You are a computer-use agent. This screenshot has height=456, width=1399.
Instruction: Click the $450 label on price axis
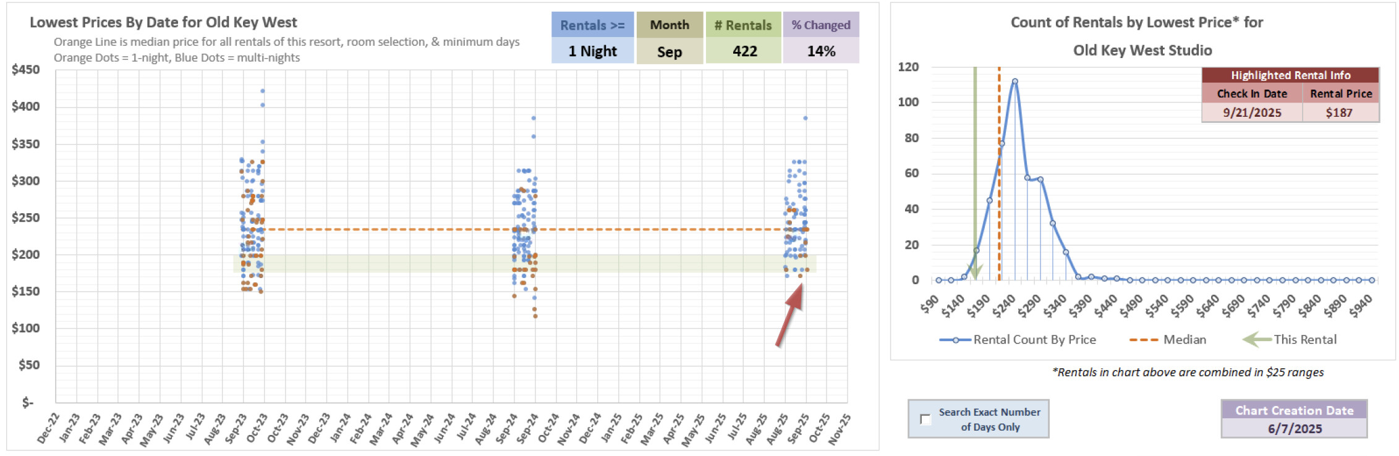pyautogui.click(x=25, y=70)
